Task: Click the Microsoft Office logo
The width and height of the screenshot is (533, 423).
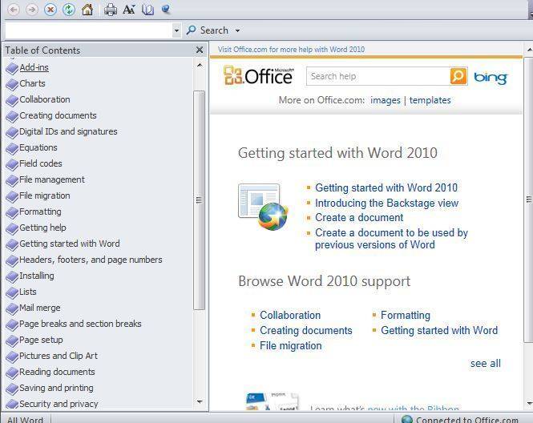Action: [258, 75]
